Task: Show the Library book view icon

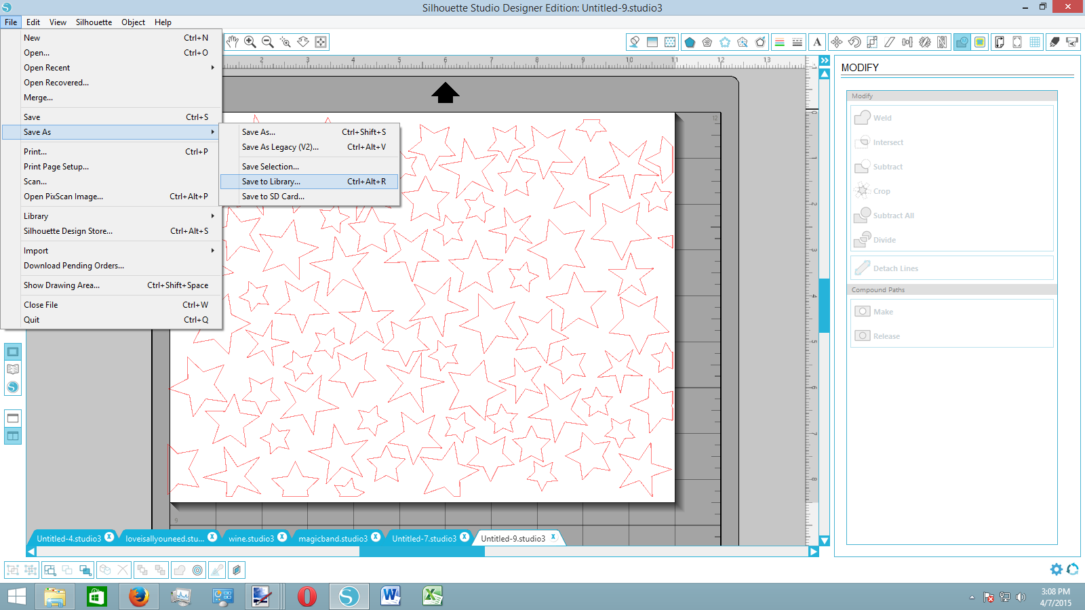Action: pyautogui.click(x=13, y=369)
